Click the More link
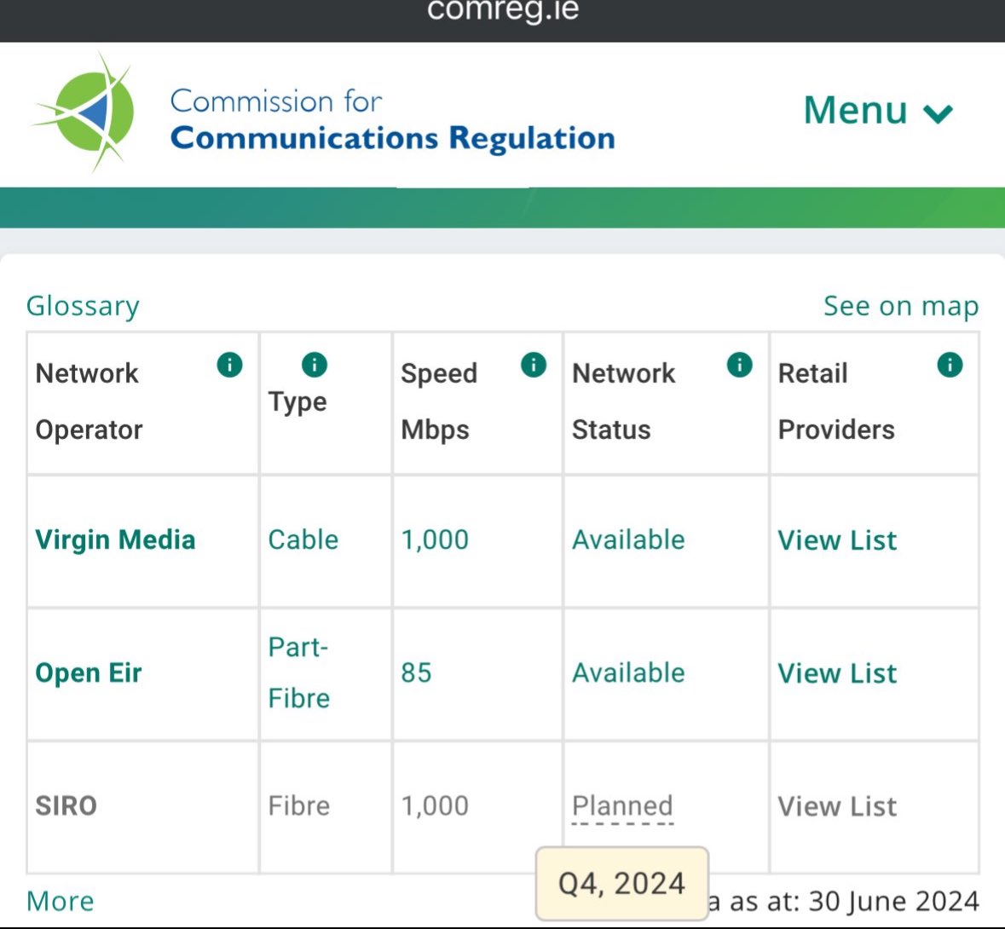Screen dimensions: 1005x929 click(61, 902)
